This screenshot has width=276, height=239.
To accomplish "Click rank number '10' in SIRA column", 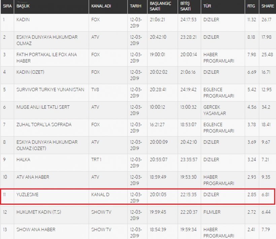I will pos(5,177).
